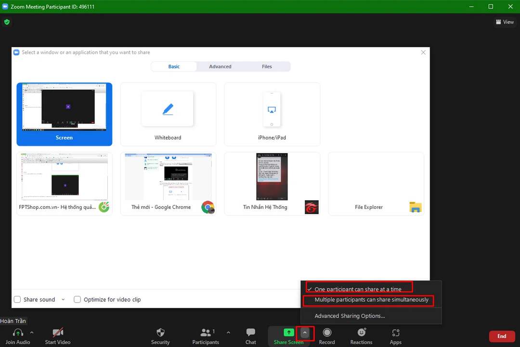This screenshot has height=347, width=520.
Task: Select the Thẻ mới - Google Chrome window
Action: pyautogui.click(x=168, y=184)
